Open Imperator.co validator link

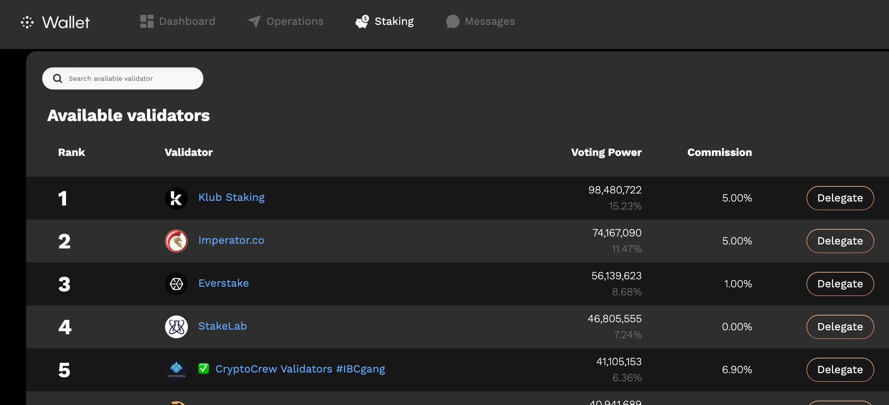click(231, 240)
